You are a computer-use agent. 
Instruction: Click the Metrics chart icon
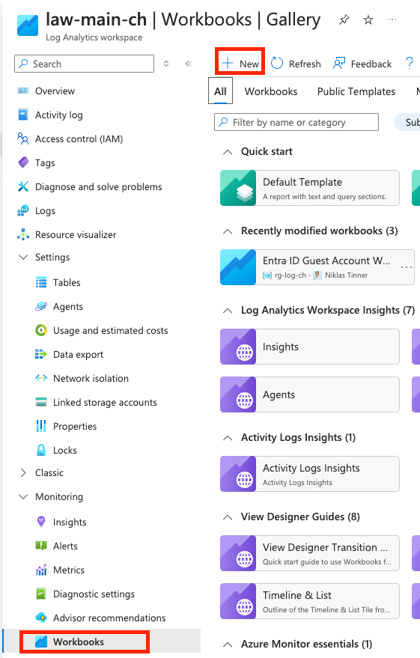(x=41, y=570)
